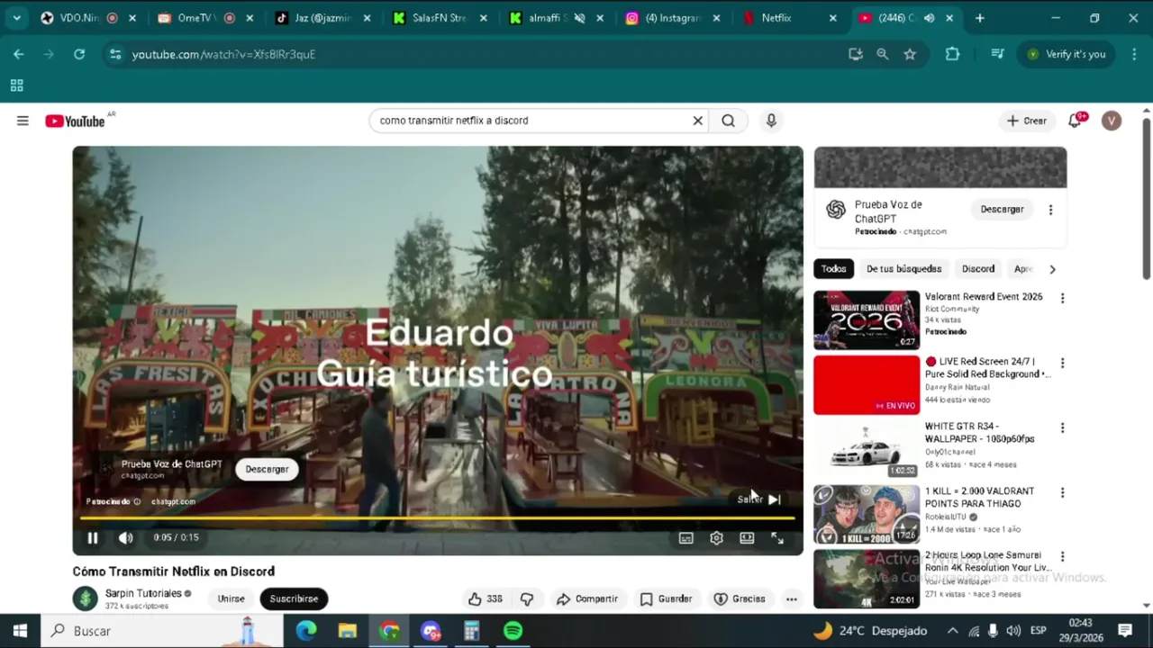This screenshot has height=648, width=1153.
Task: Show hidden system tray icons
Action: pyautogui.click(x=952, y=631)
